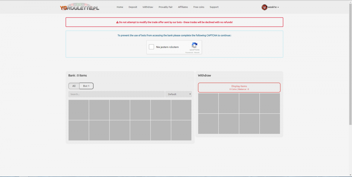This screenshot has height=177, width=352.
Task: Open Withdraw in the top navigation
Action: point(148,7)
